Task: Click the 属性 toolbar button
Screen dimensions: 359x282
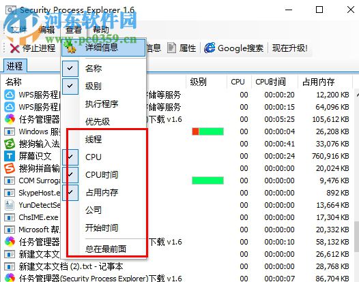Action: [x=182, y=48]
